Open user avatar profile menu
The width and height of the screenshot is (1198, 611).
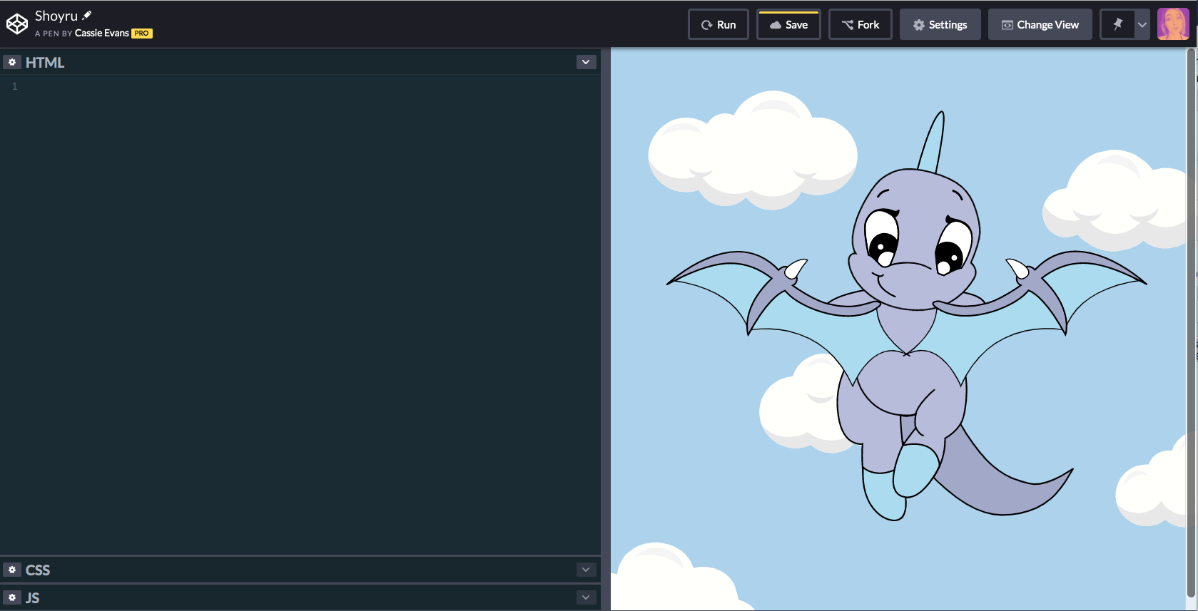point(1173,24)
